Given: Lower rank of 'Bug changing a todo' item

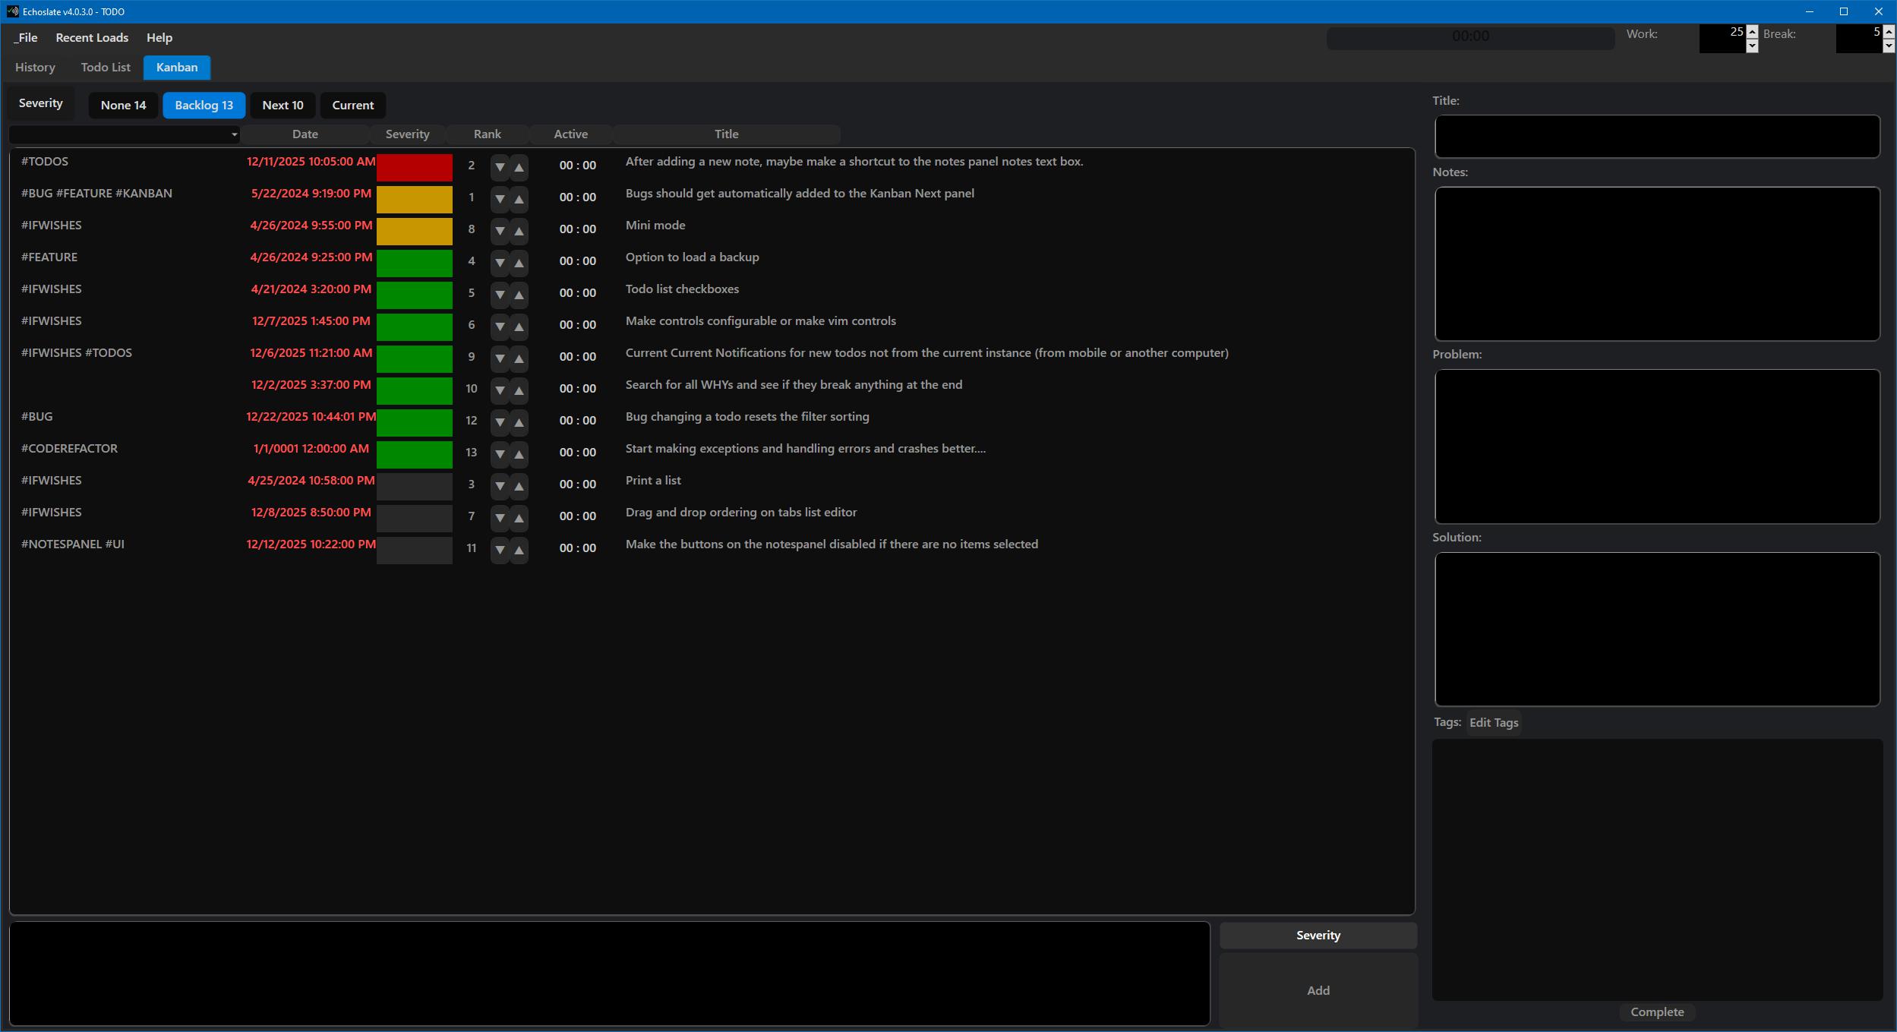Looking at the screenshot, I should (500, 421).
